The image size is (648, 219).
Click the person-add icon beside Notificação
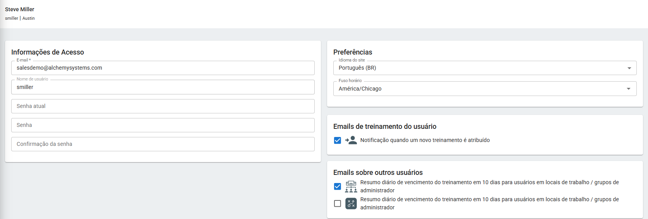(351, 140)
